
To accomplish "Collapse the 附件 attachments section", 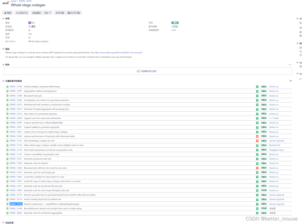I will tap(3, 65).
